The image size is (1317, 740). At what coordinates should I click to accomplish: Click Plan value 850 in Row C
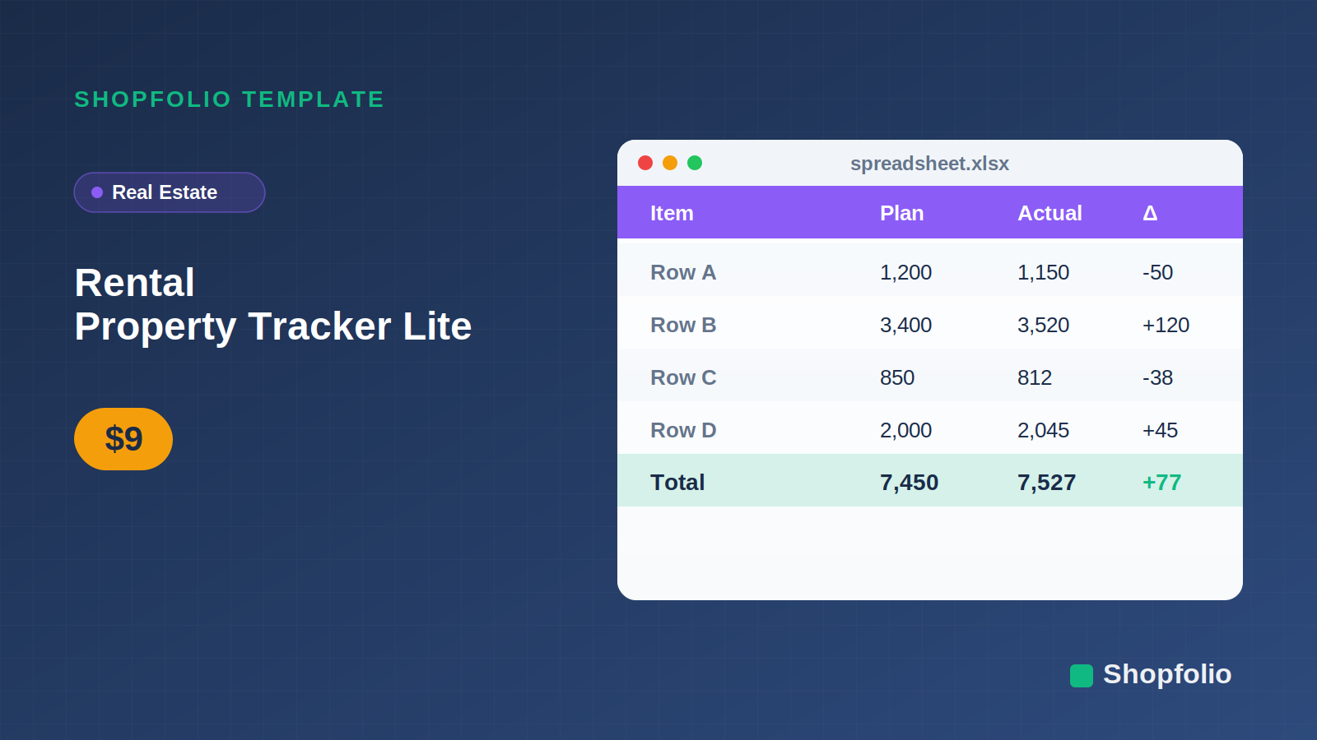pos(897,377)
